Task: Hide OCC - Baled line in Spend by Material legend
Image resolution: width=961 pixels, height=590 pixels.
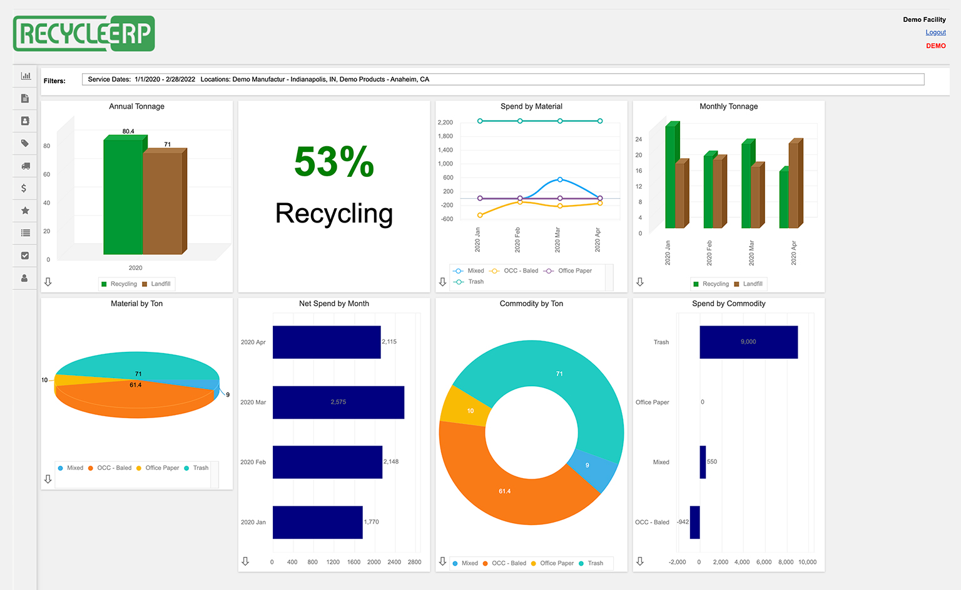Action: coord(514,271)
